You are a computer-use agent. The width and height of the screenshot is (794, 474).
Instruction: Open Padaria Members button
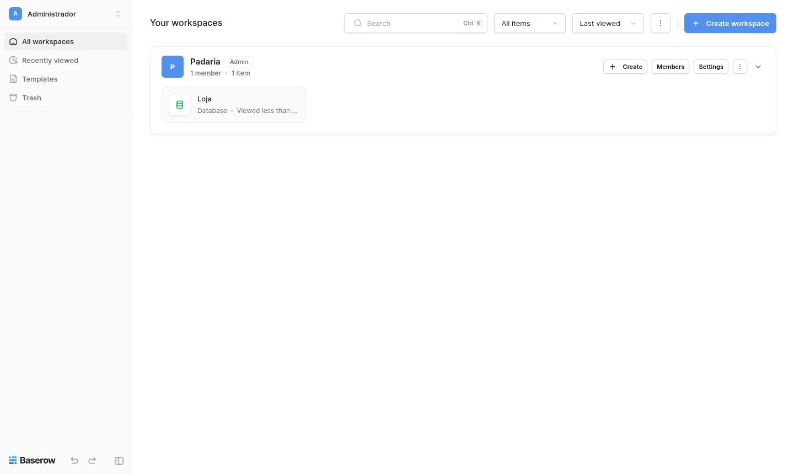click(x=670, y=67)
